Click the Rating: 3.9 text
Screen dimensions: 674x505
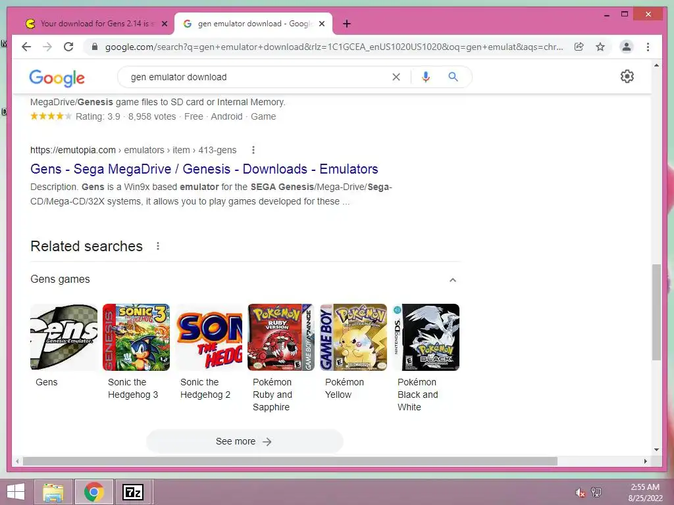pyautogui.click(x=97, y=116)
